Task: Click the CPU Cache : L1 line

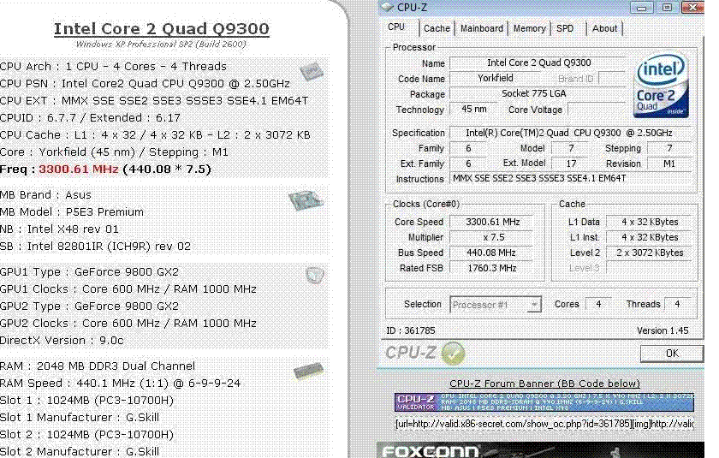Action: pos(156,135)
